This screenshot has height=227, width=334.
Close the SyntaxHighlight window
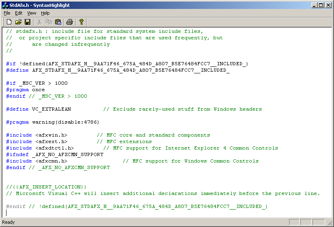coord(328,5)
